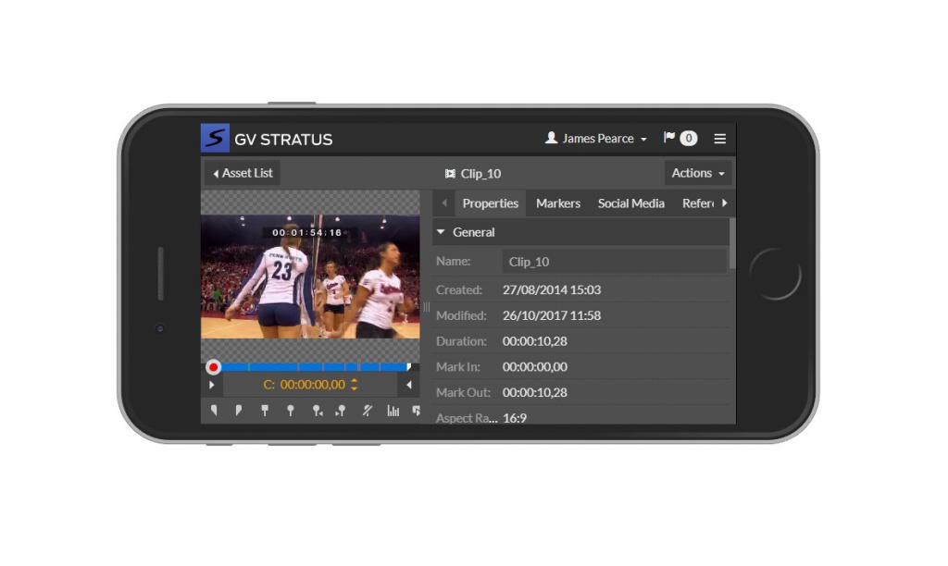
Task: Open the hamburger menu
Action: (x=719, y=139)
